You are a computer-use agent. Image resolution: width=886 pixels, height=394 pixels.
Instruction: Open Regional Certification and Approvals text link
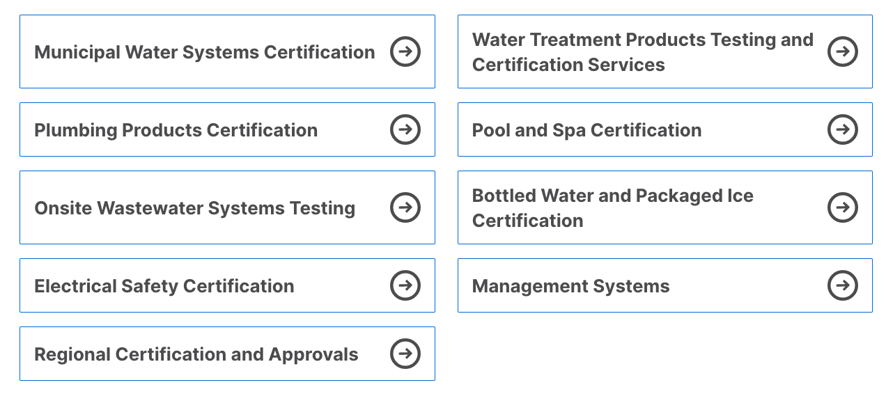point(196,354)
